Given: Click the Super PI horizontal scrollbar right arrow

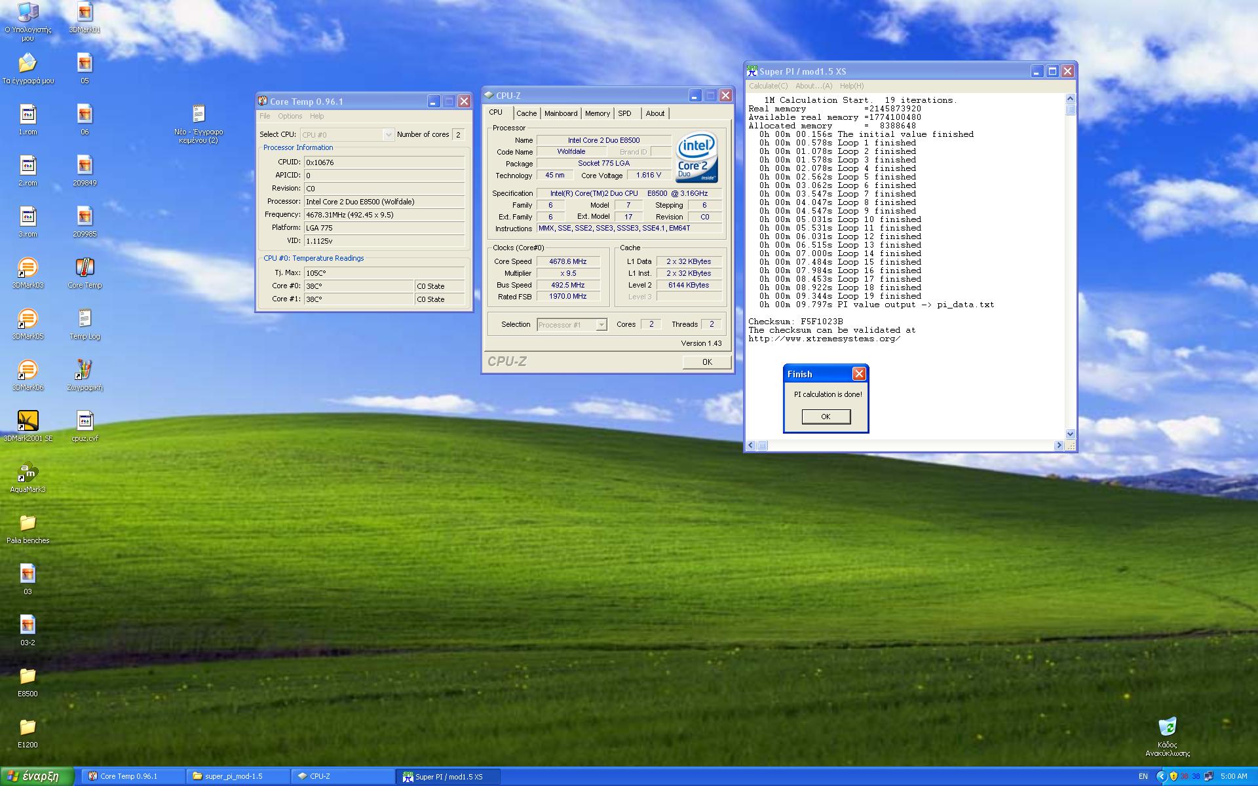Looking at the screenshot, I should (x=1059, y=445).
